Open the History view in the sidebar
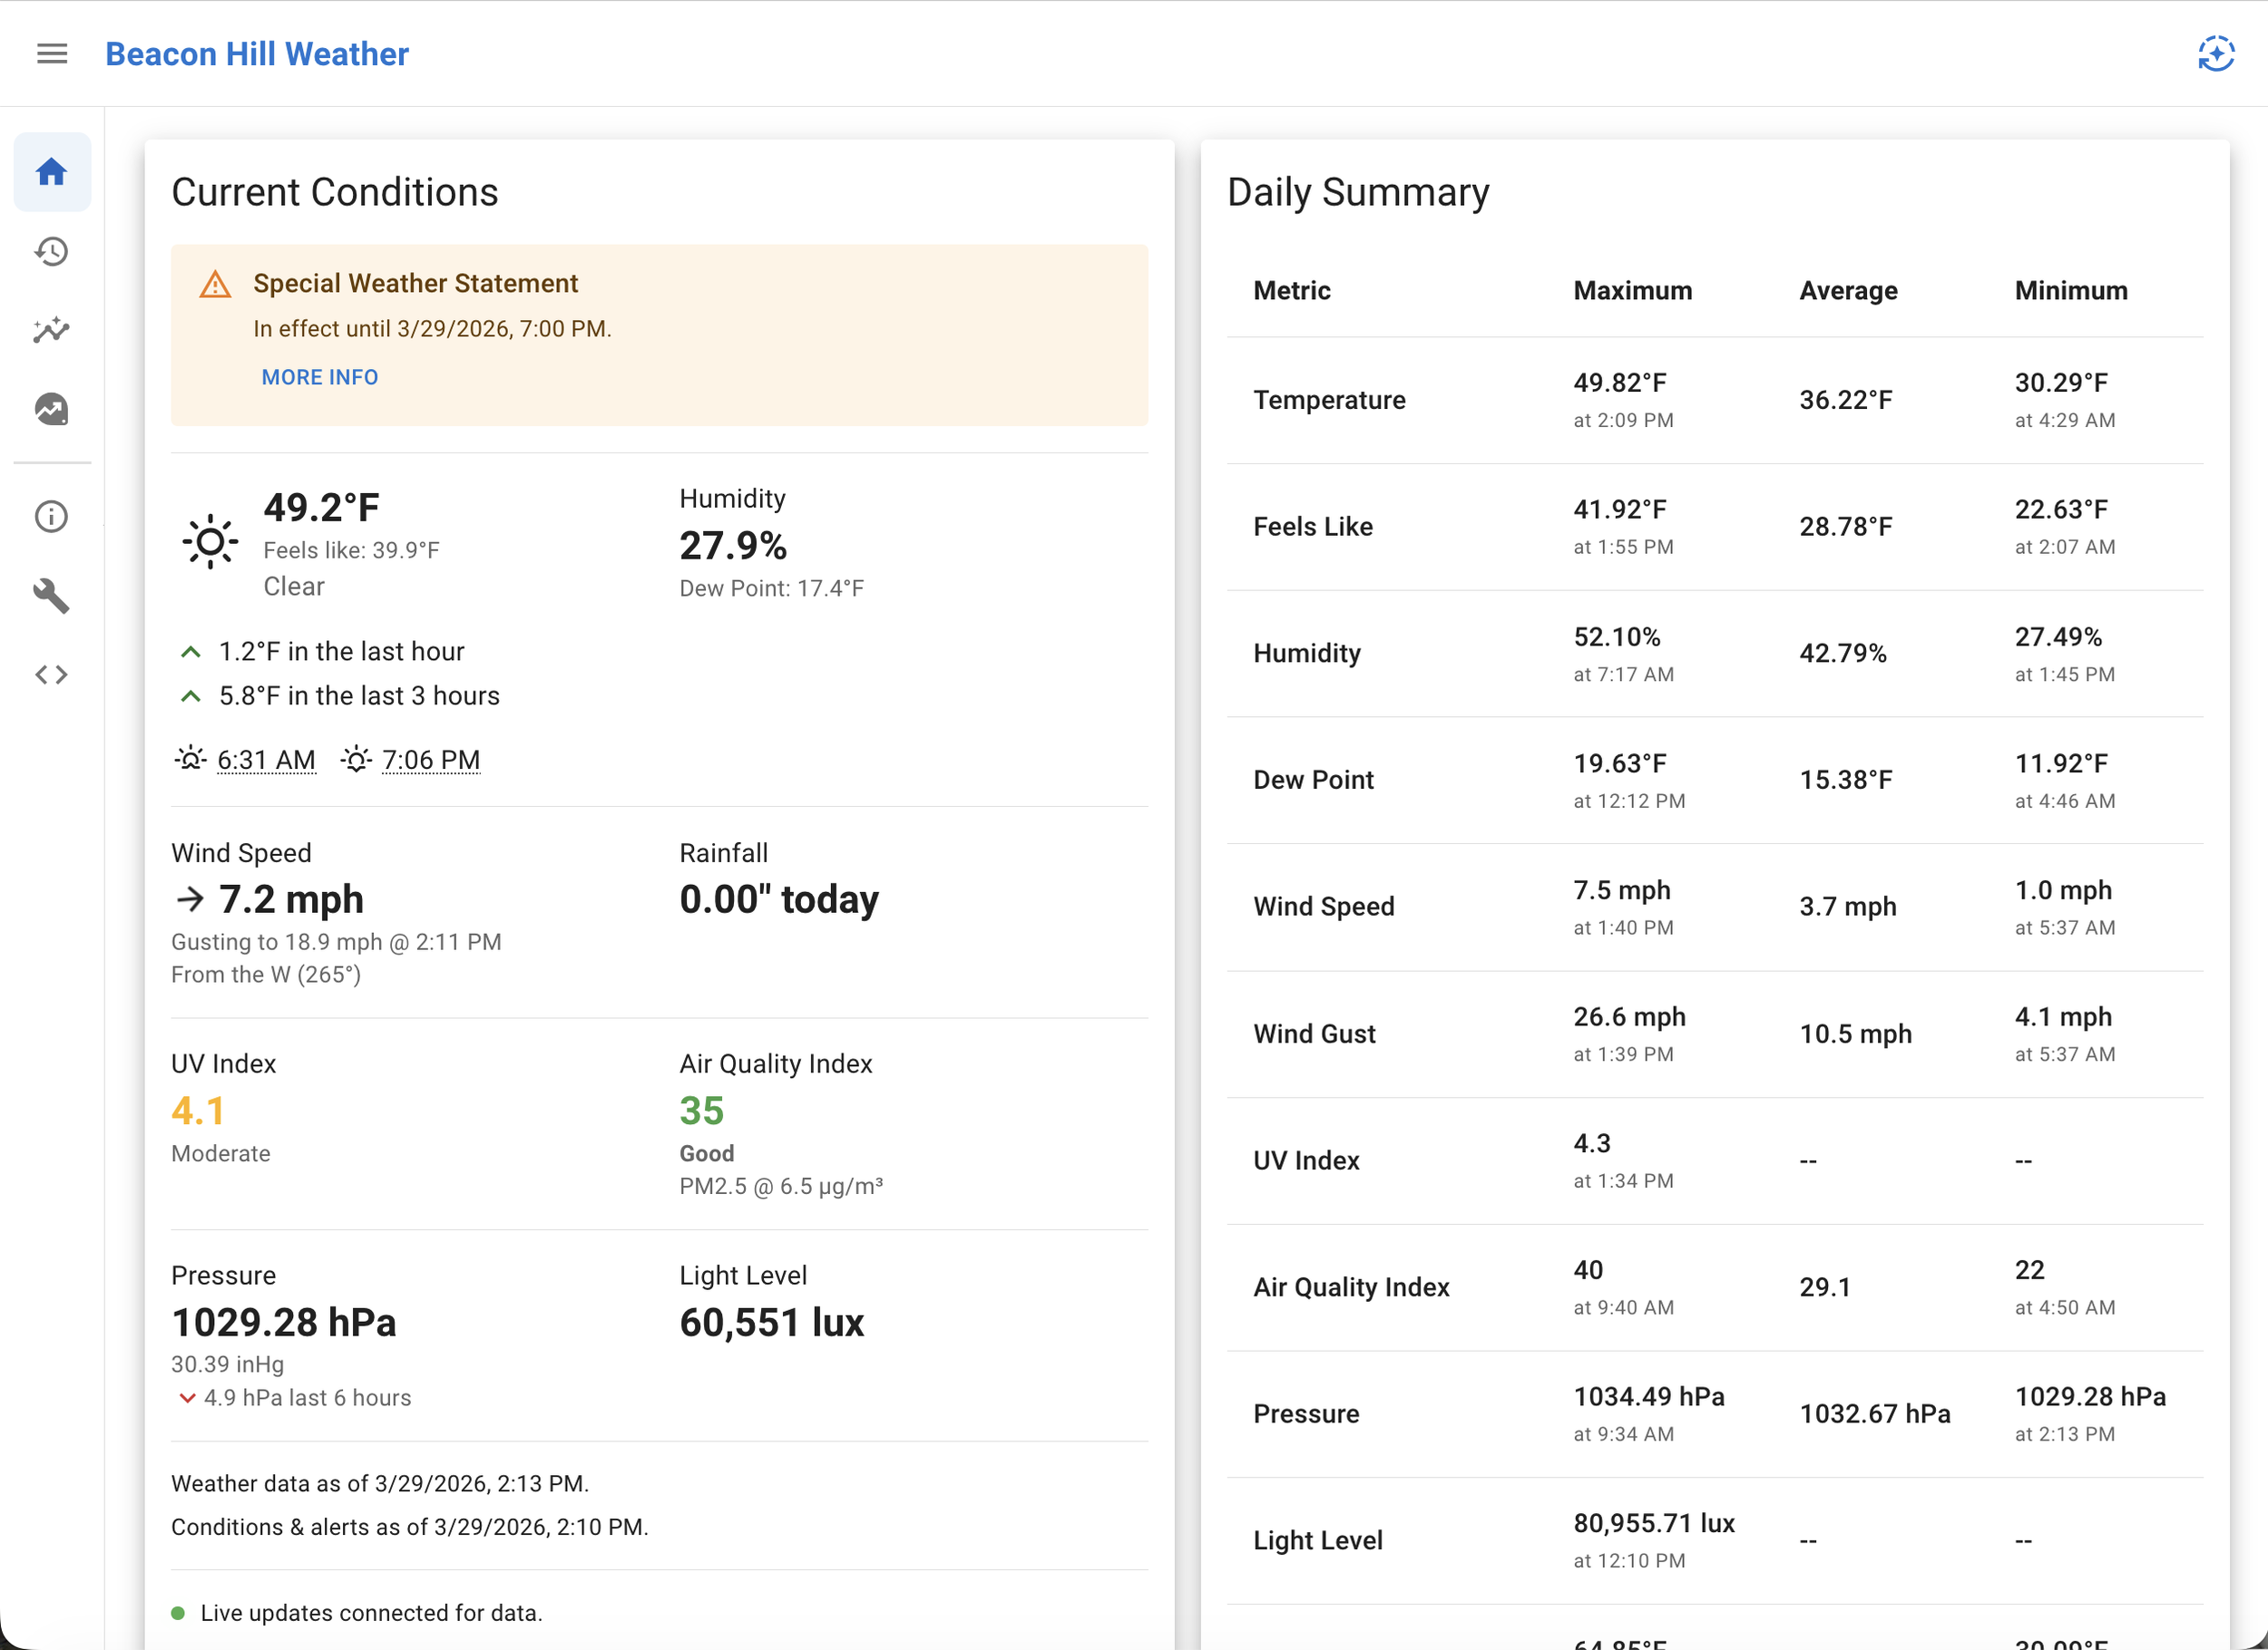2268x1650 pixels. (51, 251)
